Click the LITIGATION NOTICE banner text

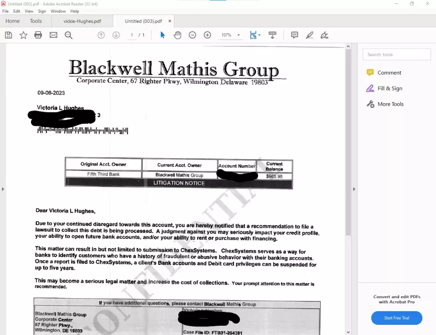click(x=179, y=183)
